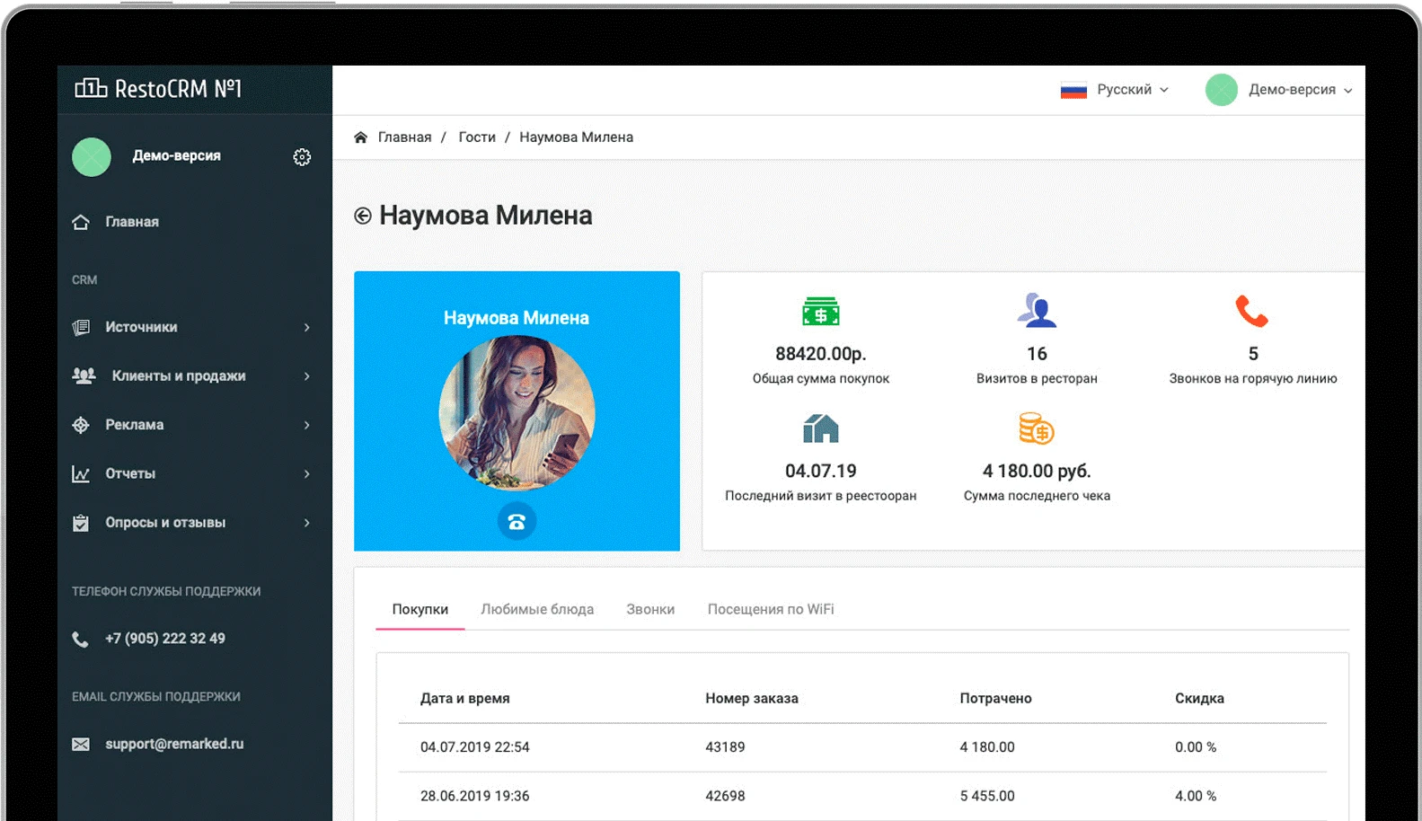Open the Посещения по WiFi tab
The image size is (1422, 821).
[770, 609]
